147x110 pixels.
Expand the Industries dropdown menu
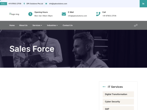52,25
